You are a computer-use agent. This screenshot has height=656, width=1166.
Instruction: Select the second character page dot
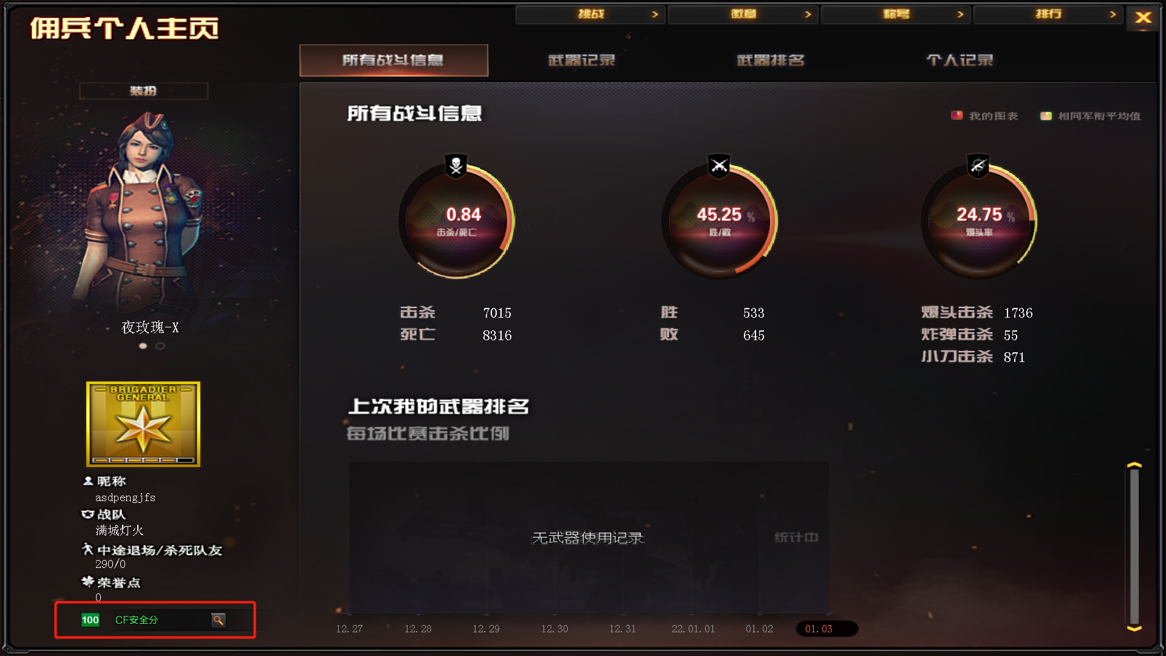click(x=160, y=346)
